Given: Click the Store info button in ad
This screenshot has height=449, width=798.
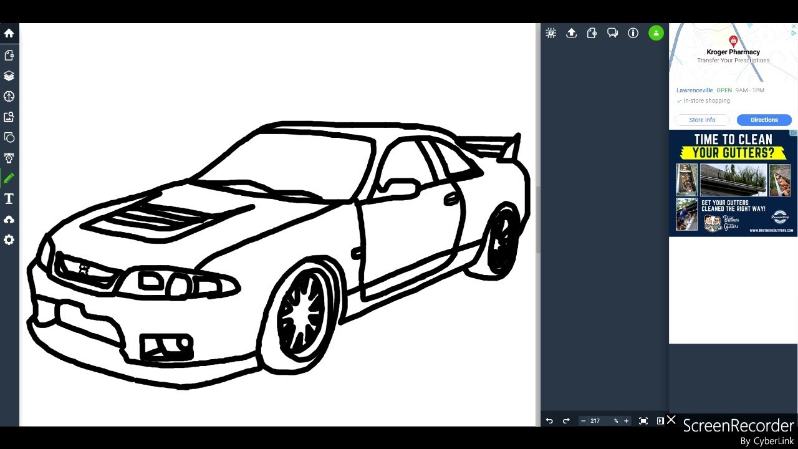Looking at the screenshot, I should [x=702, y=120].
